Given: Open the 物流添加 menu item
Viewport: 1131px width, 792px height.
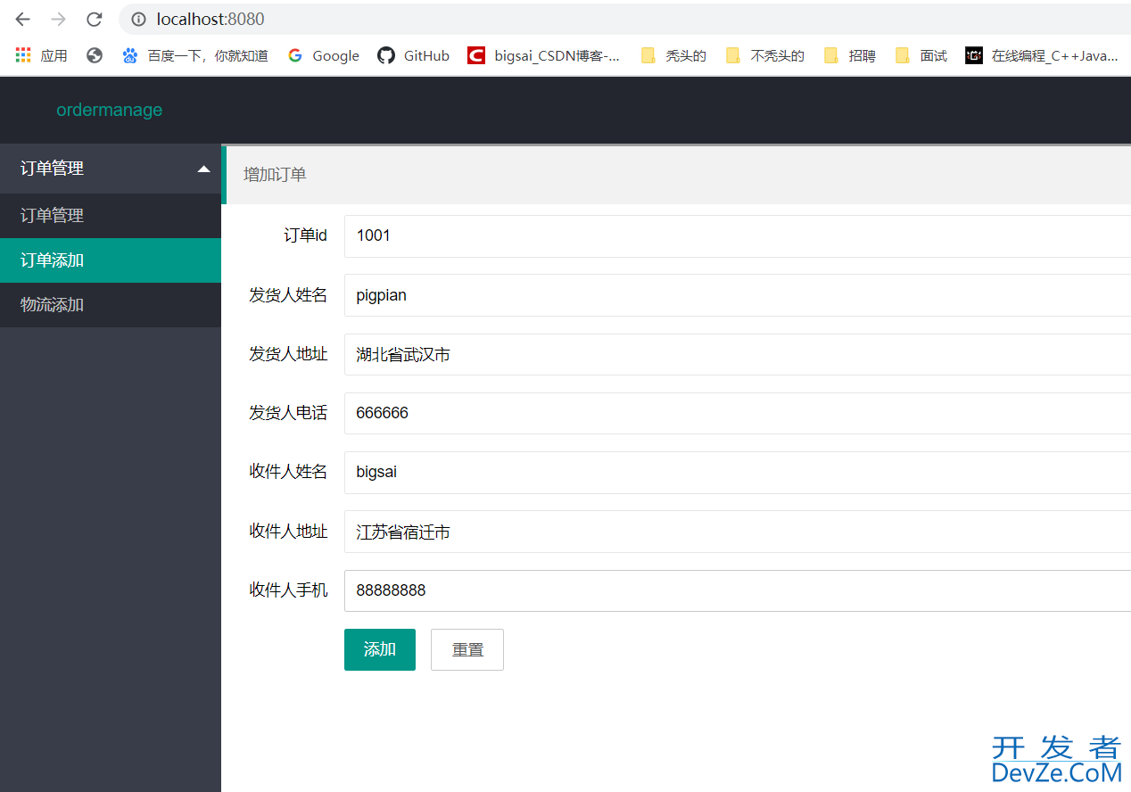Looking at the screenshot, I should point(111,305).
